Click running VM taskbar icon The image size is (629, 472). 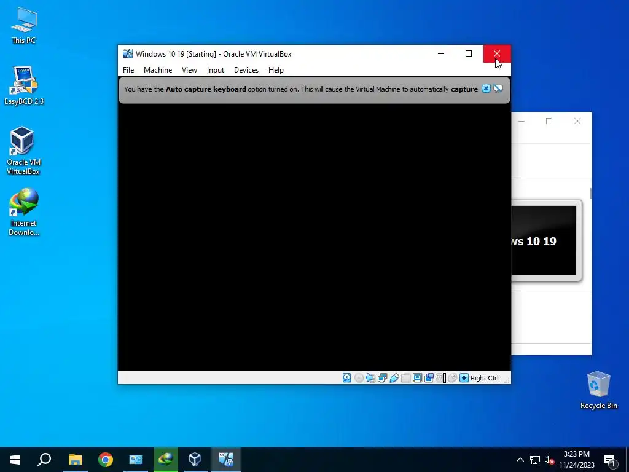(226, 460)
